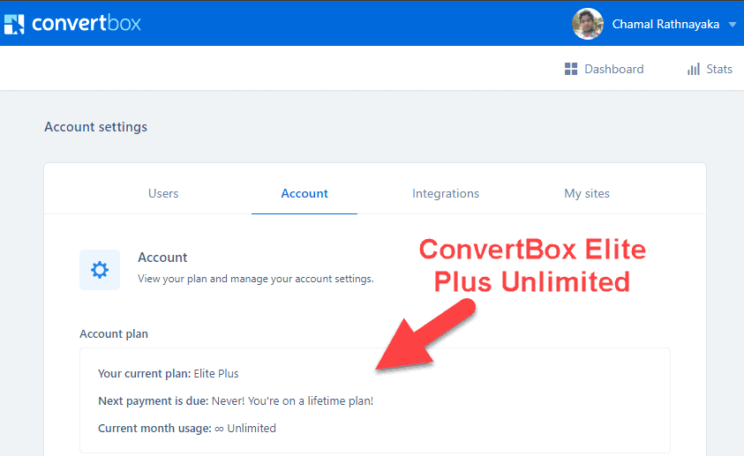Open the Stats page link
The height and width of the screenshot is (456, 744).
[719, 69]
